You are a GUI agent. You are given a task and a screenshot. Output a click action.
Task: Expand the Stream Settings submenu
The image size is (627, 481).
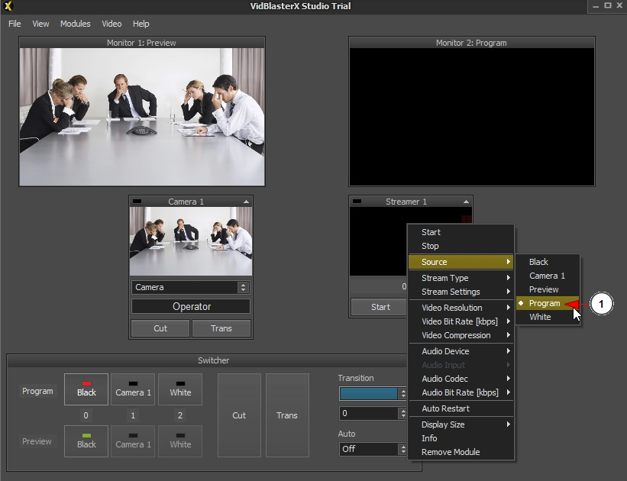pos(461,292)
